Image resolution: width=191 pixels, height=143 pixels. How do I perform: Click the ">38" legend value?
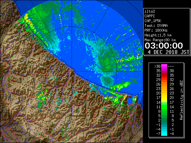pos(157,66)
